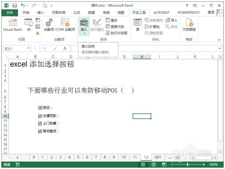Screen dimensions: 225x169
Task: Switch to the Formulas (公式) tab
Action: click(77, 12)
